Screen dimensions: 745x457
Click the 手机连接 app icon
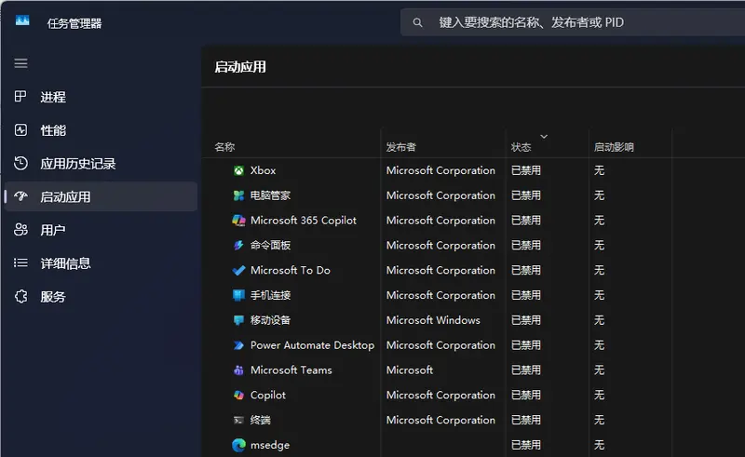tap(238, 295)
